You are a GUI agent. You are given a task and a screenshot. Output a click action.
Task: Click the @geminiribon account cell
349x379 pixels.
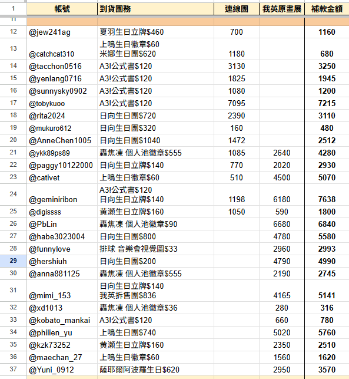click(x=62, y=195)
